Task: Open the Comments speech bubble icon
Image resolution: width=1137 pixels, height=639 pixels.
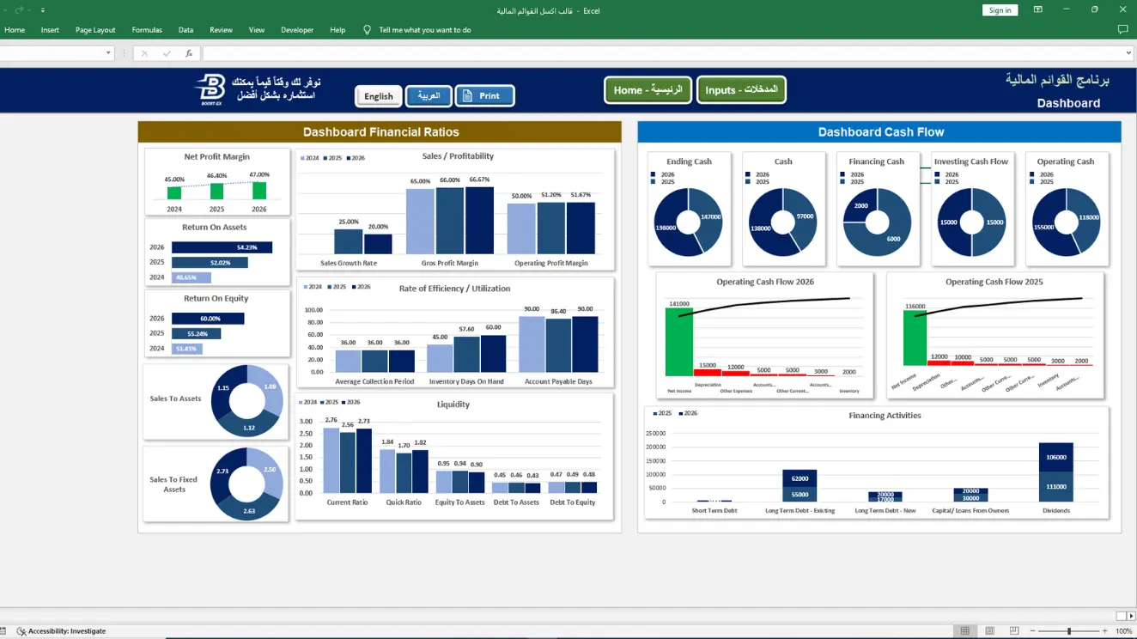Action: point(1122,29)
